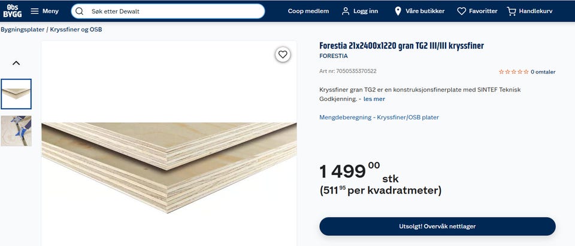Toggle favorite heart on product image

[283, 54]
